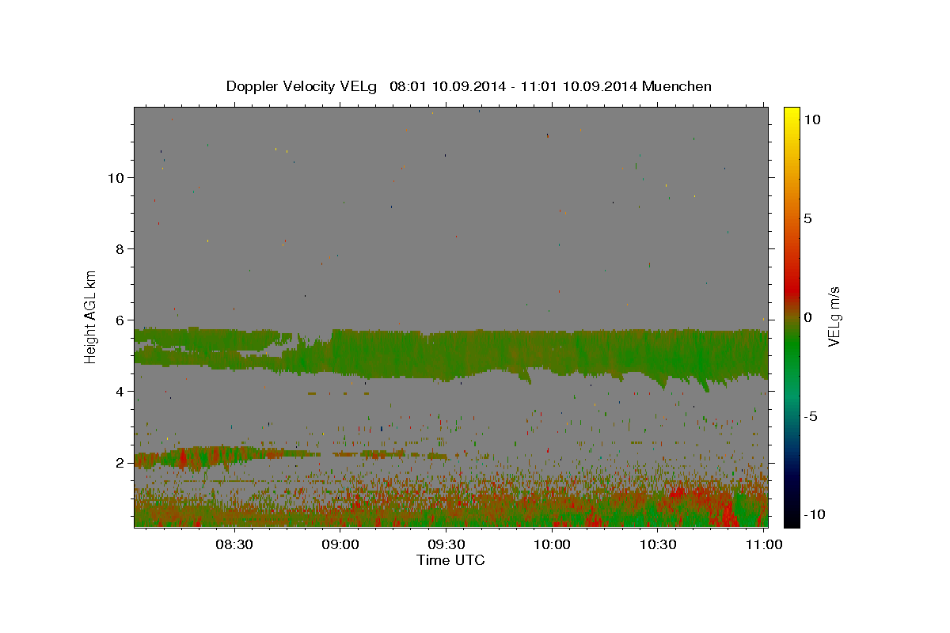The image size is (950, 633).
Task: Click colorbar value 10 at top
Action: pyautogui.click(x=811, y=119)
